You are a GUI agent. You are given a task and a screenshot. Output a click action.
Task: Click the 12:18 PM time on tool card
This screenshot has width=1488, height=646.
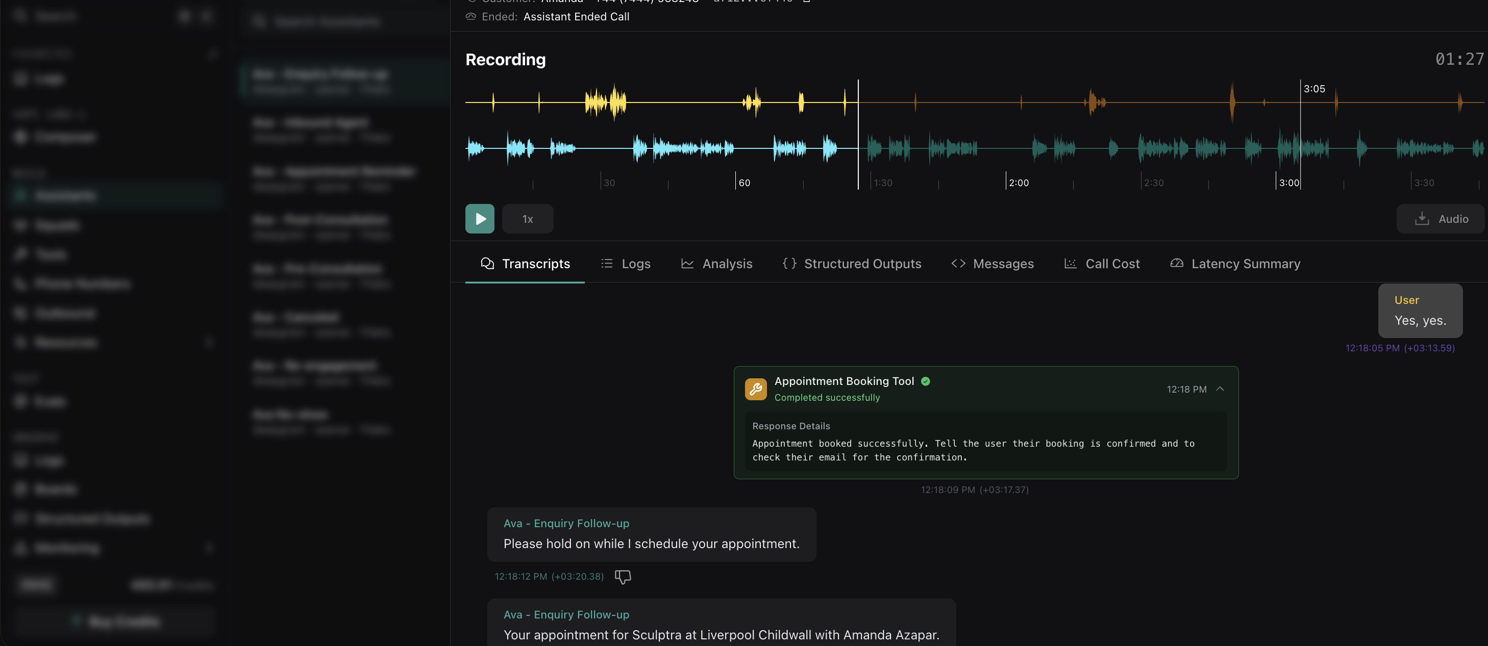pos(1186,389)
